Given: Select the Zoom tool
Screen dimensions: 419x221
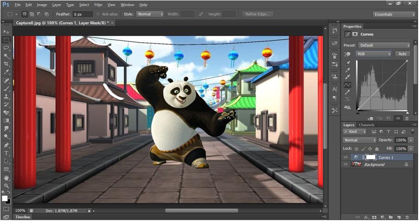Looking at the screenshot, I should (6, 186).
